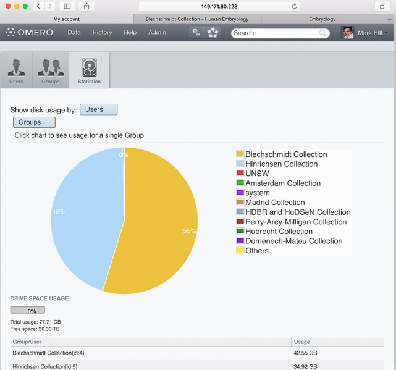Show disk usage by Users

point(98,109)
